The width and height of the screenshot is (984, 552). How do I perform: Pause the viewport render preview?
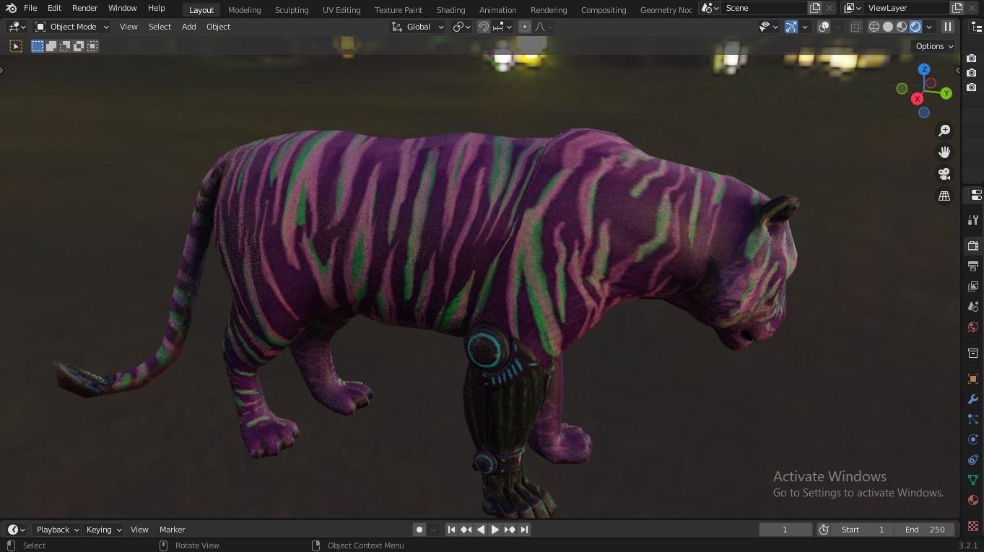(x=948, y=27)
